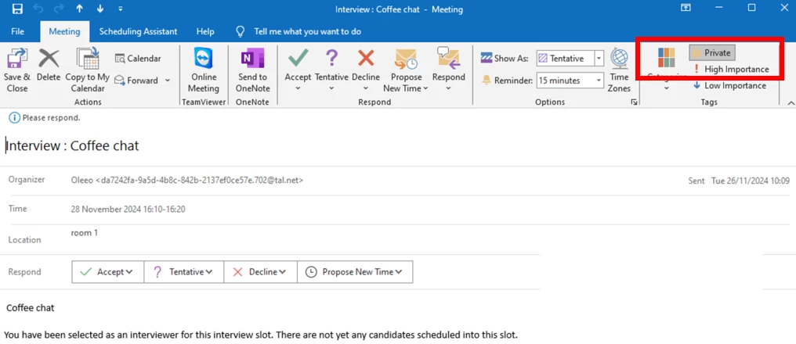
Task: Open the ribbon Respond icon
Action: (448, 61)
